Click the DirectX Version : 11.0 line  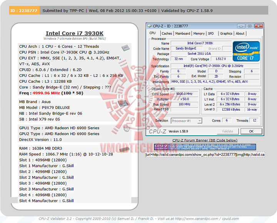(40, 140)
